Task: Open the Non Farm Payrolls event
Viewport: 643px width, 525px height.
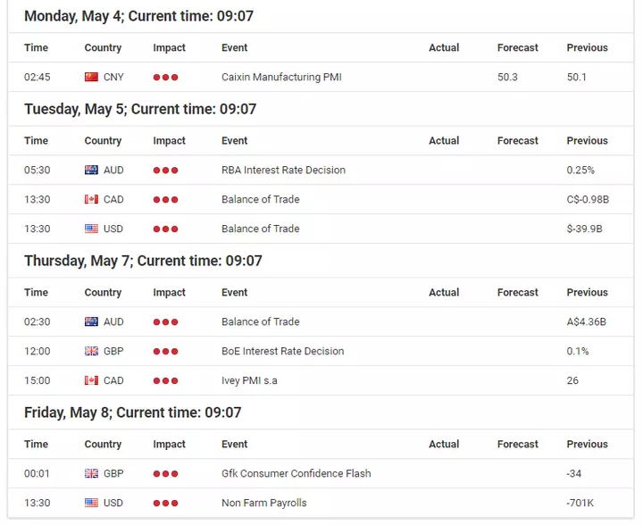Action: pos(264,503)
